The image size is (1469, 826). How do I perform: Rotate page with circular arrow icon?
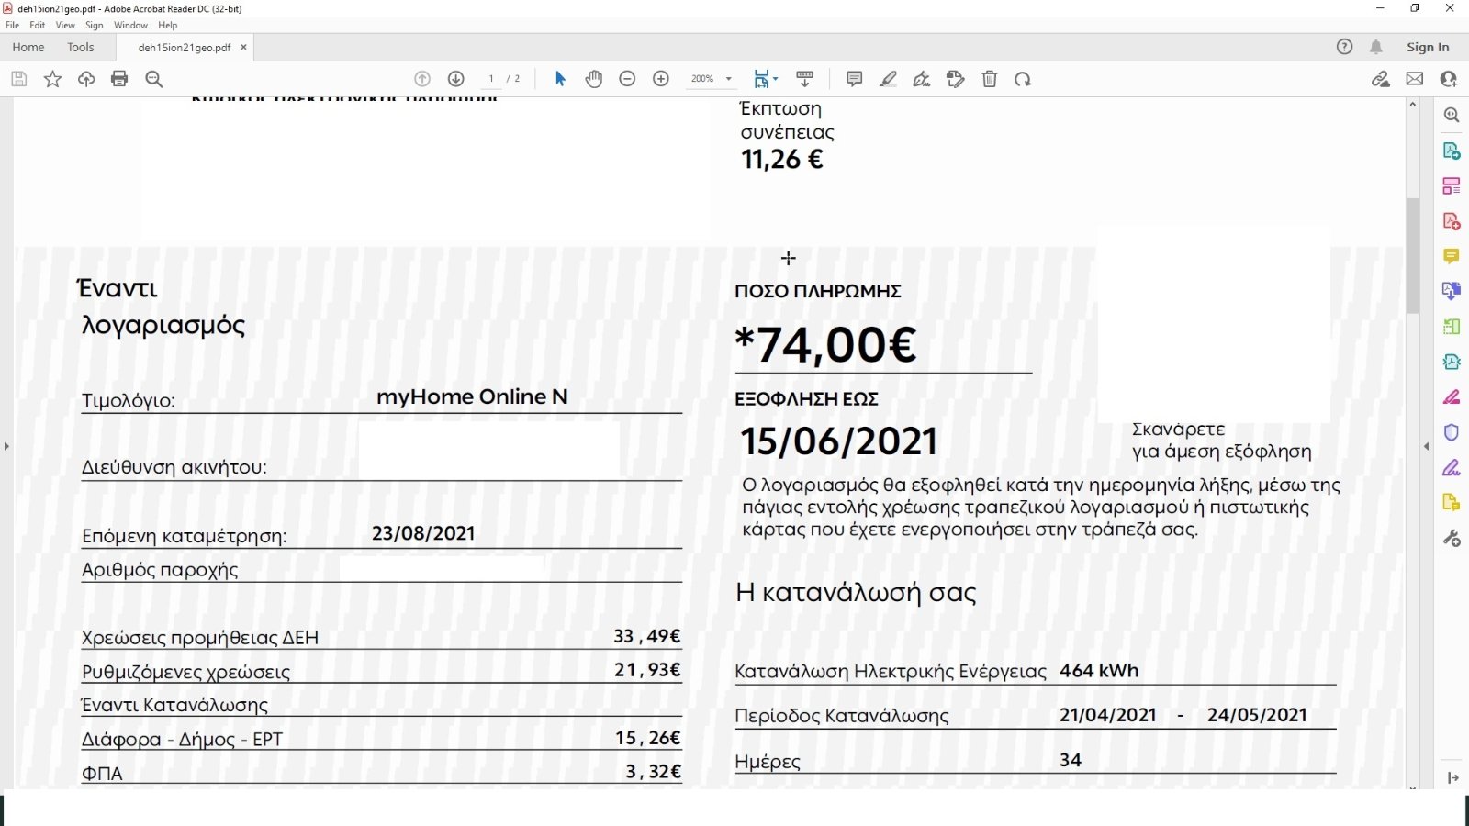click(1023, 79)
